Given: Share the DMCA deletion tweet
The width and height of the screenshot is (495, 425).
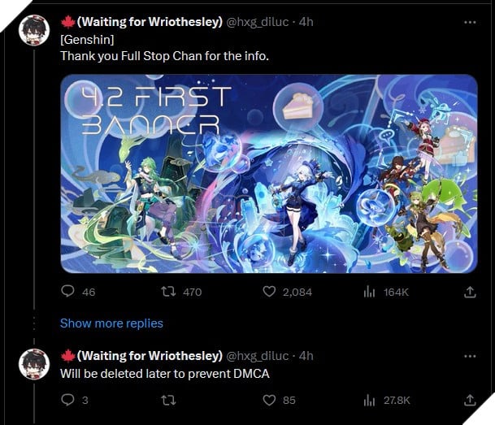Looking at the screenshot, I should (469, 400).
